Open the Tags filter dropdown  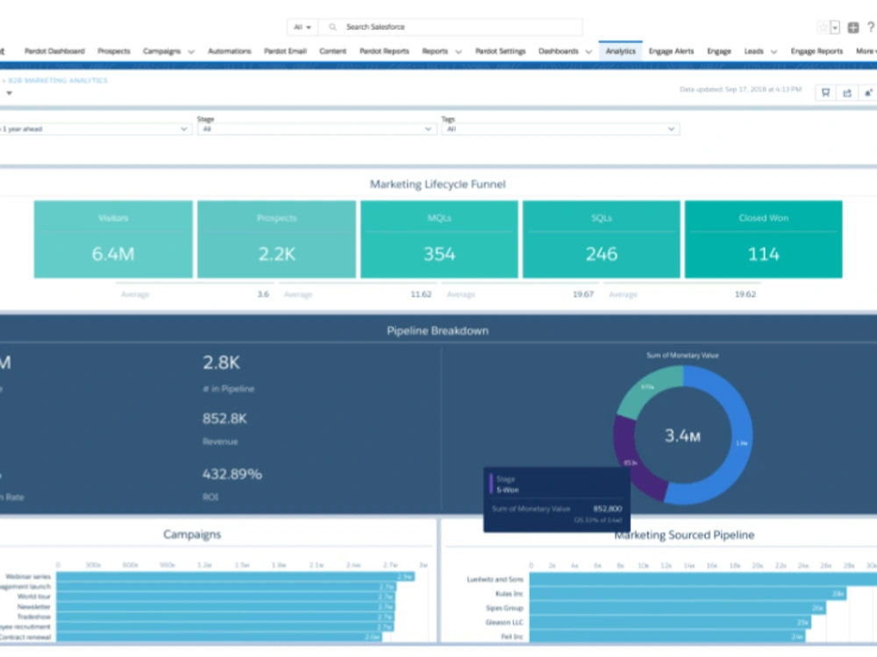click(x=560, y=129)
